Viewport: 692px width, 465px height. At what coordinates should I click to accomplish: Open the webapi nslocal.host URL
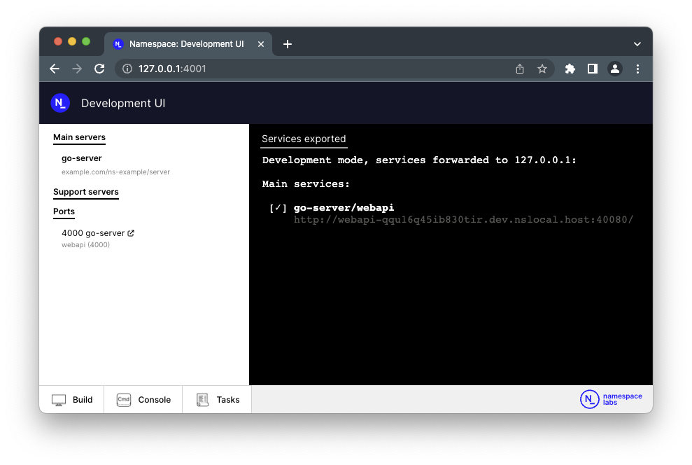coord(463,220)
